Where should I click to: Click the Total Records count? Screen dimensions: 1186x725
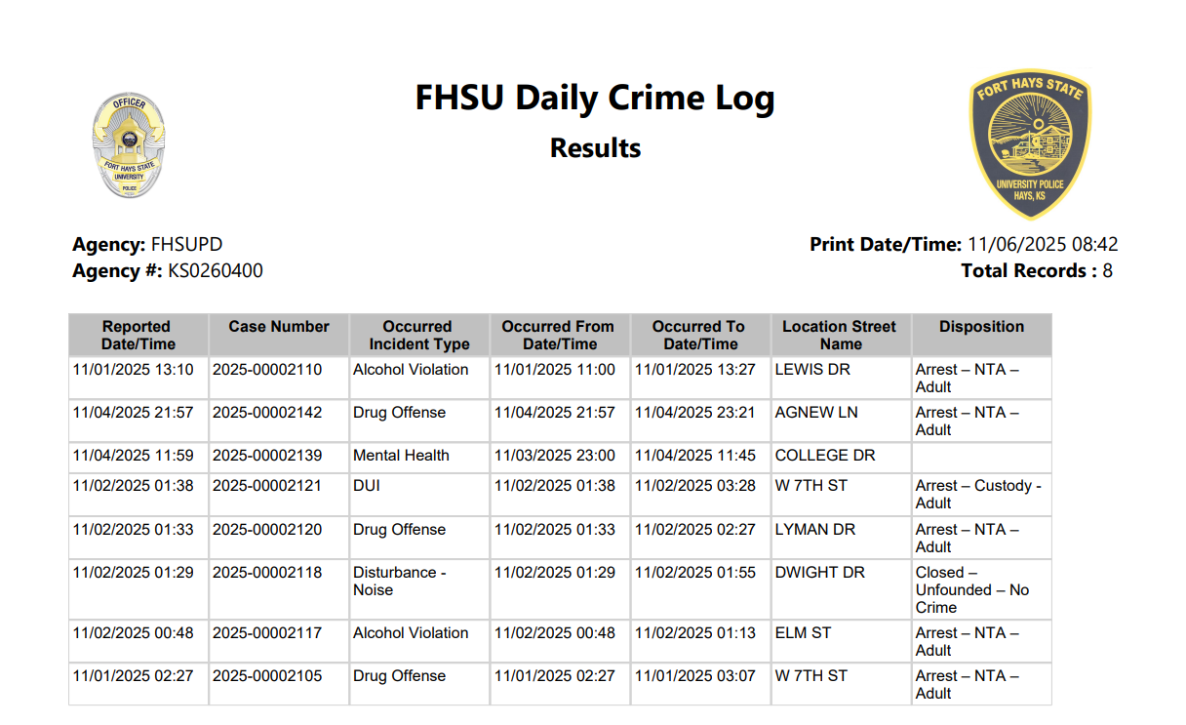coord(1107,271)
